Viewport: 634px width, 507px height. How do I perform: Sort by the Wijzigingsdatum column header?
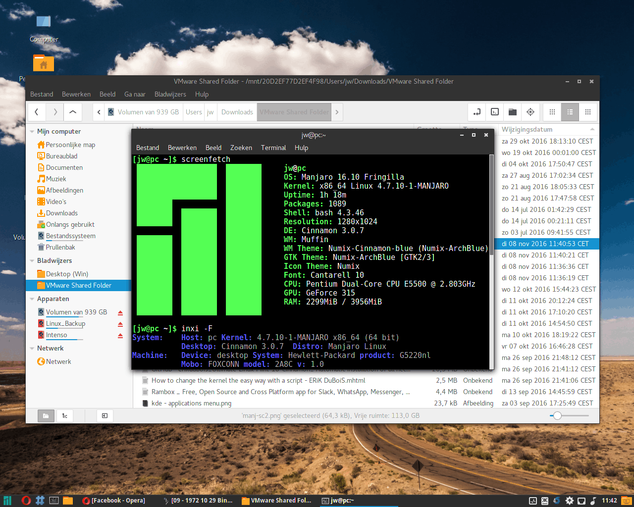pos(527,130)
